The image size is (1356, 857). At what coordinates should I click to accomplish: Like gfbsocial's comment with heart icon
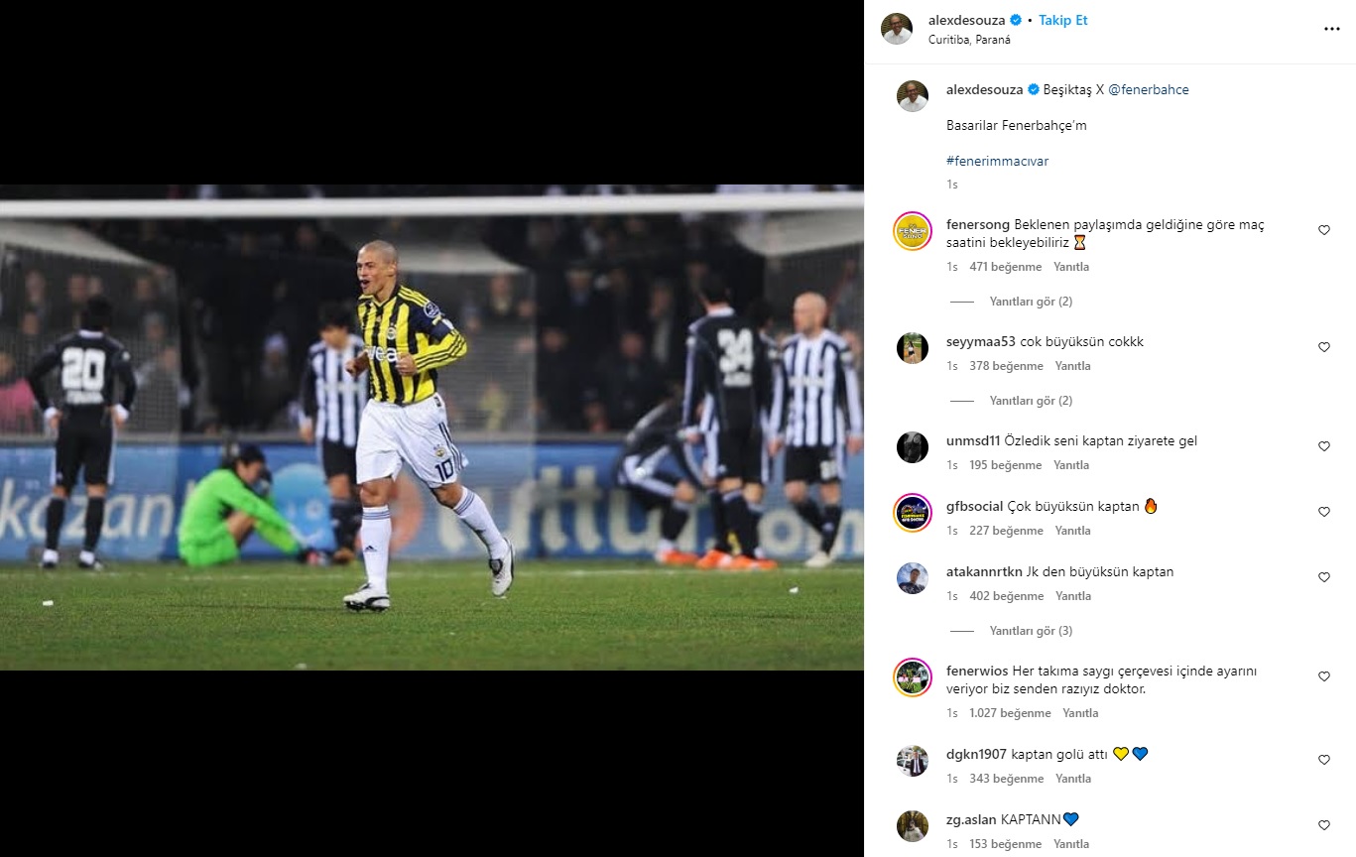1323,512
